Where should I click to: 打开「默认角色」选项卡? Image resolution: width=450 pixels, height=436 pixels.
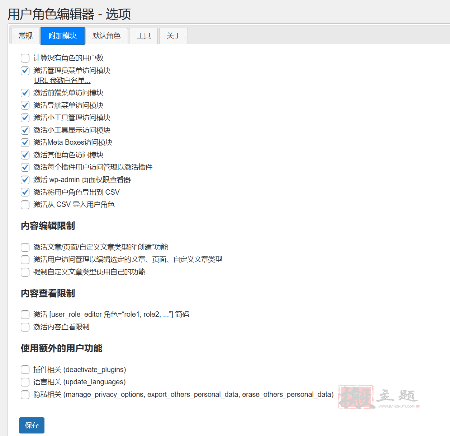[106, 36]
